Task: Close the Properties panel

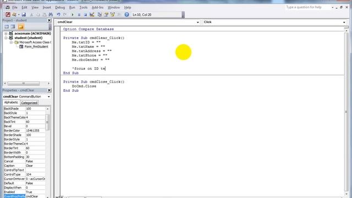Action: click(49, 90)
